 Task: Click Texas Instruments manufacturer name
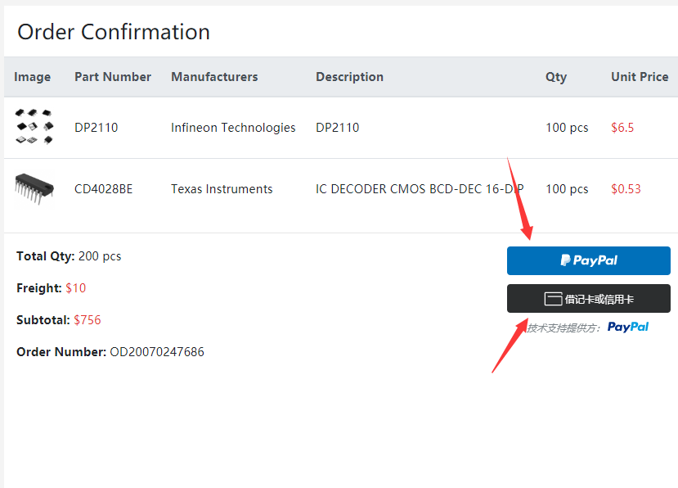tap(222, 189)
